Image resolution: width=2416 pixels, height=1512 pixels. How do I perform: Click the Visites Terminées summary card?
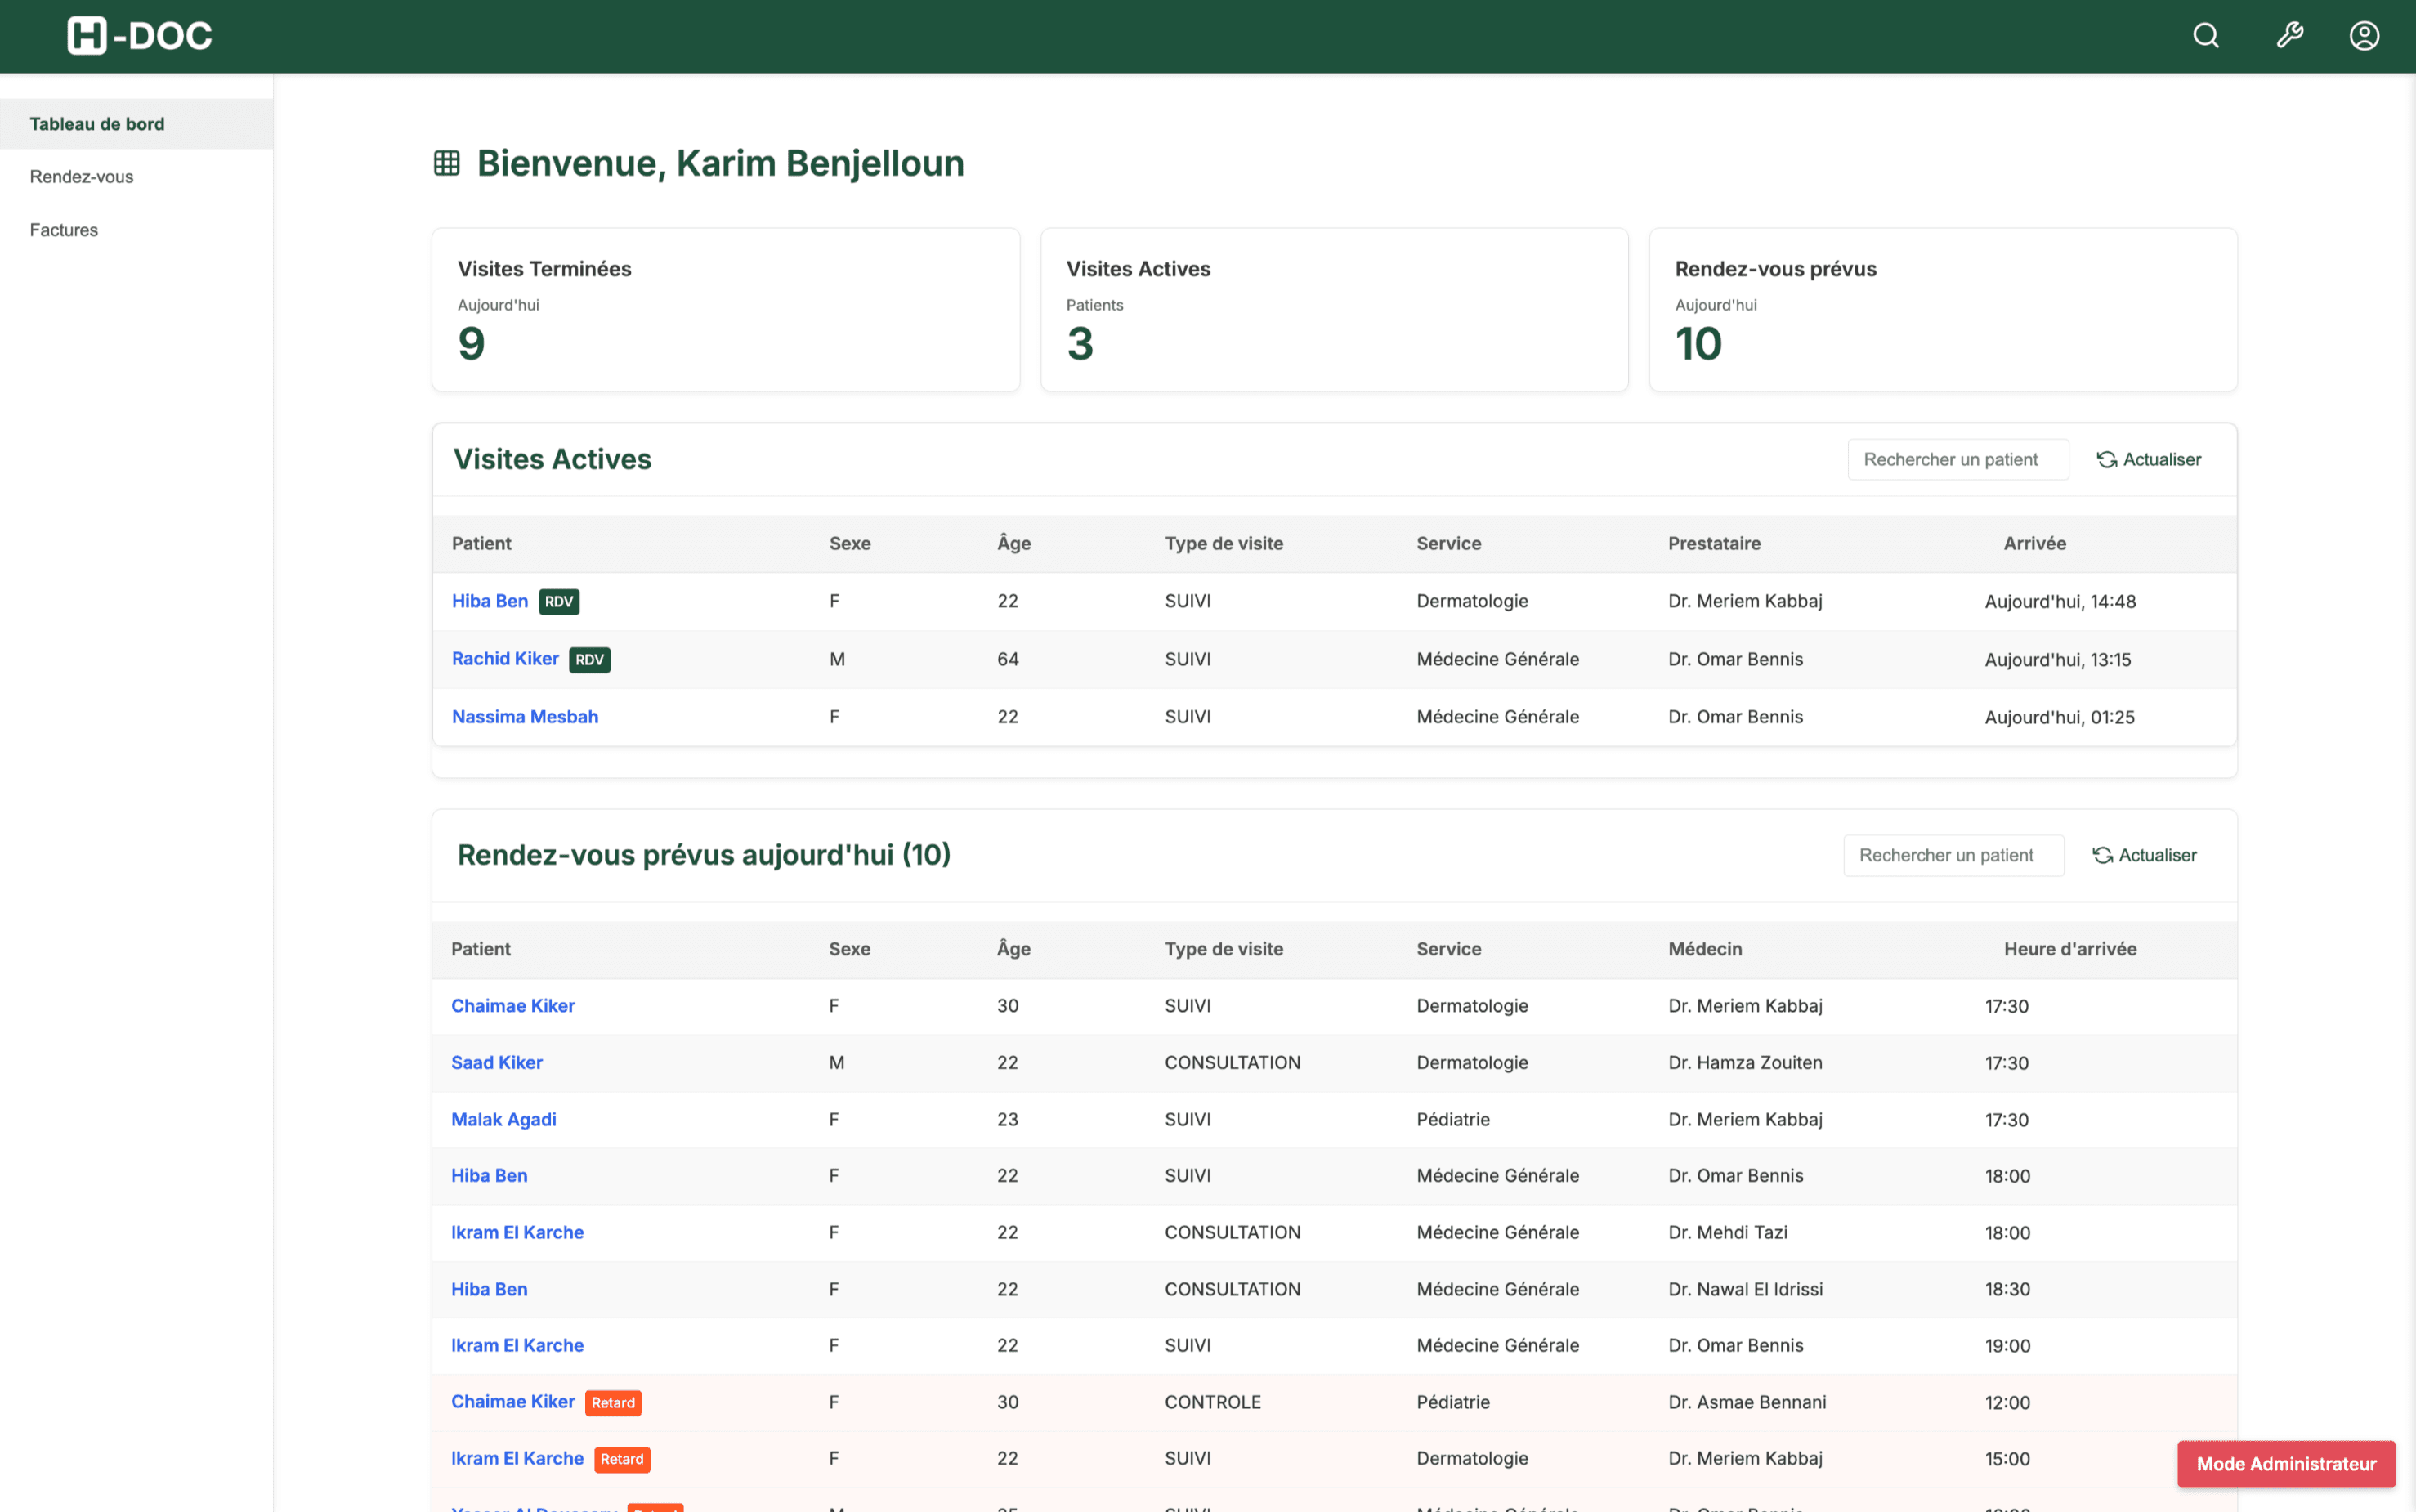coord(725,309)
